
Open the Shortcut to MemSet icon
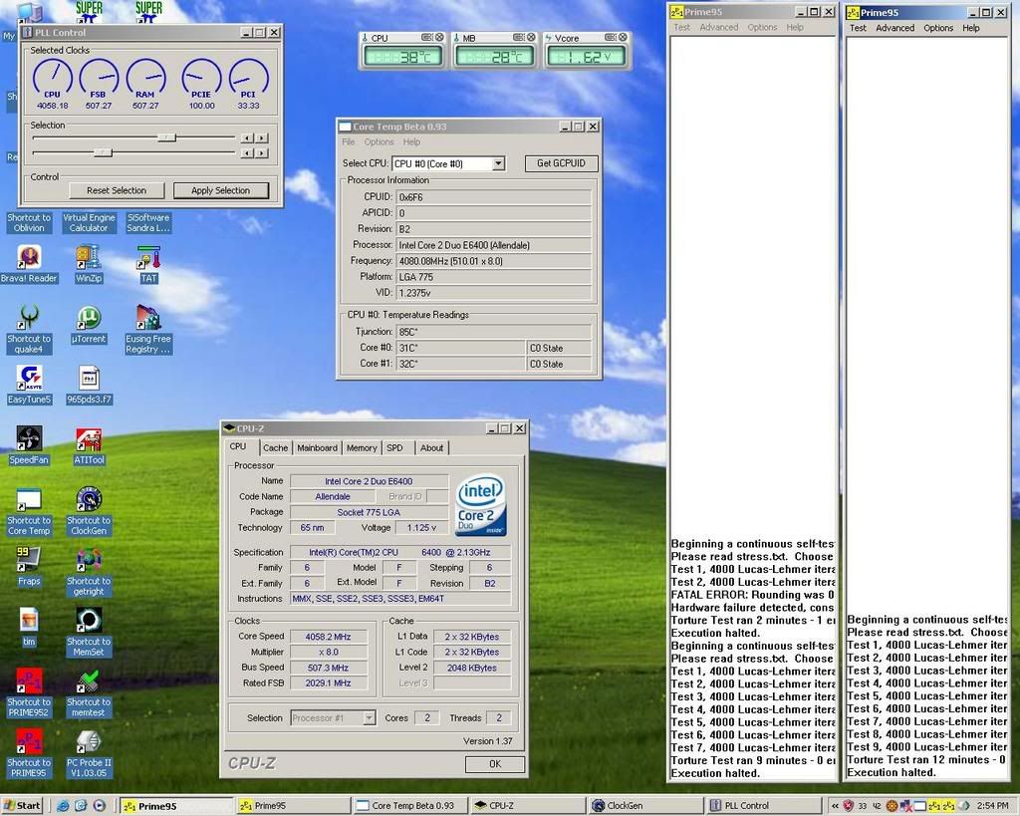(89, 621)
